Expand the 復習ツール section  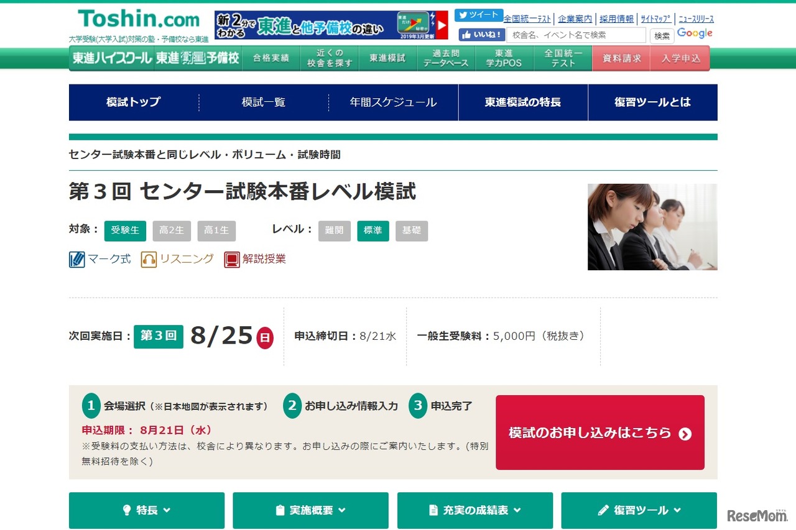click(639, 510)
